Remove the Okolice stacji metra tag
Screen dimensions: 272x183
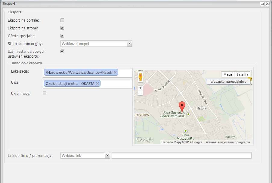[x=97, y=83]
